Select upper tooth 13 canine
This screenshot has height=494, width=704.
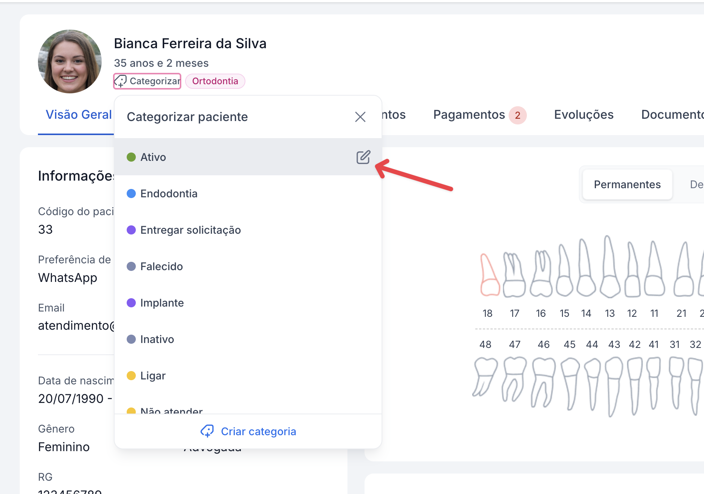[610, 268]
